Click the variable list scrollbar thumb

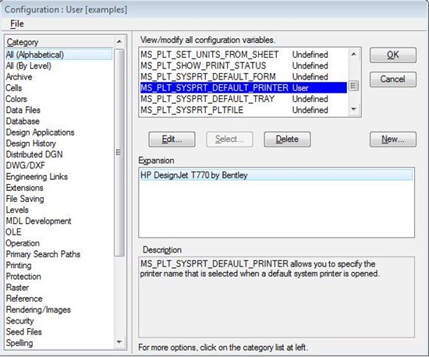353,86
